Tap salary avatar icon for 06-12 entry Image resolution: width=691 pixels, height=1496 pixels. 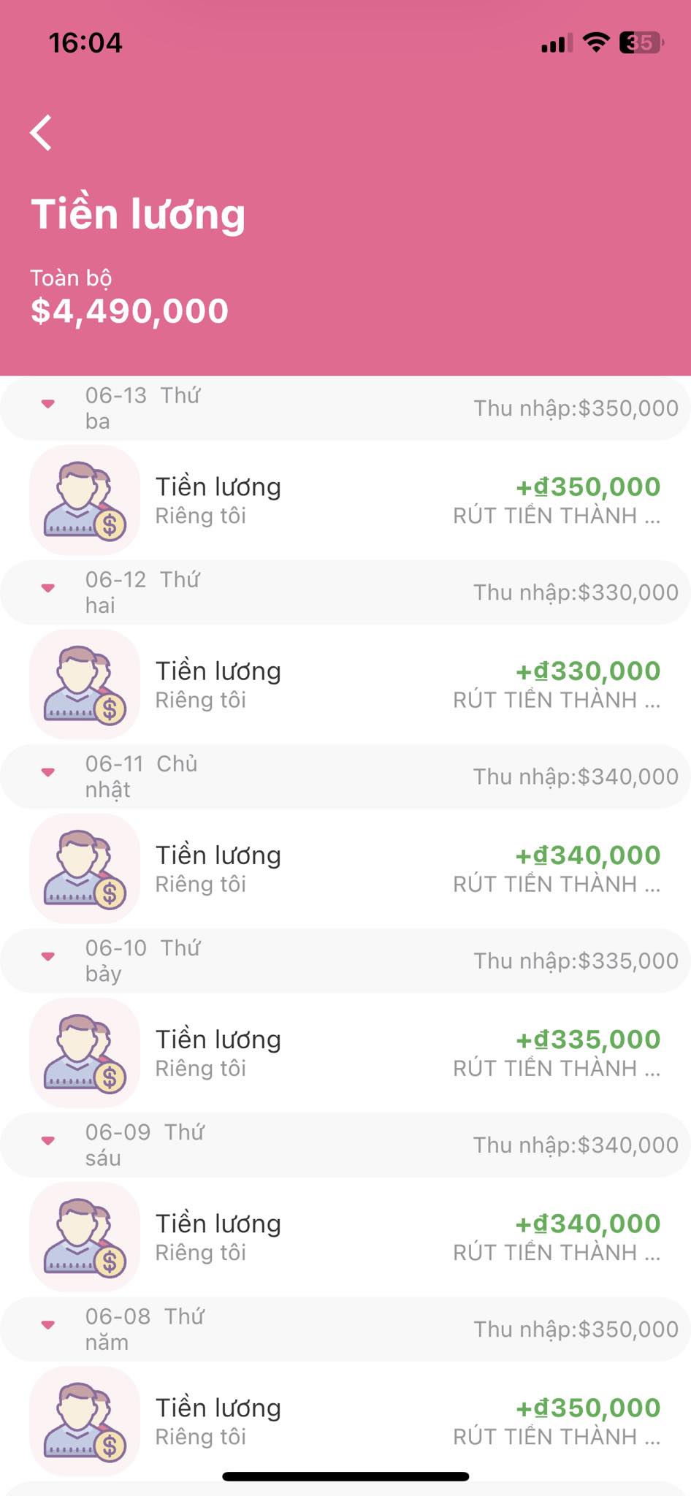85,684
